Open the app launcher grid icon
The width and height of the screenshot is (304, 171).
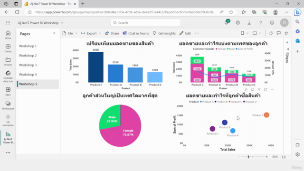click(x=8, y=23)
